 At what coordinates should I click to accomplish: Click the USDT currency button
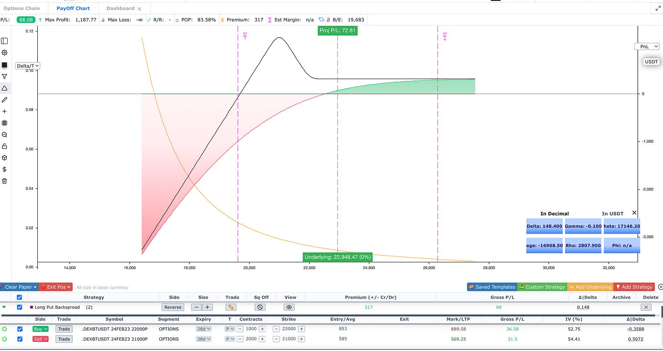coord(651,62)
